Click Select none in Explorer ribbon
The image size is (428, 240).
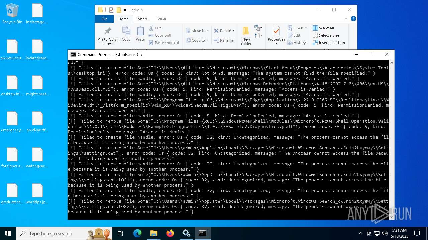click(326, 35)
